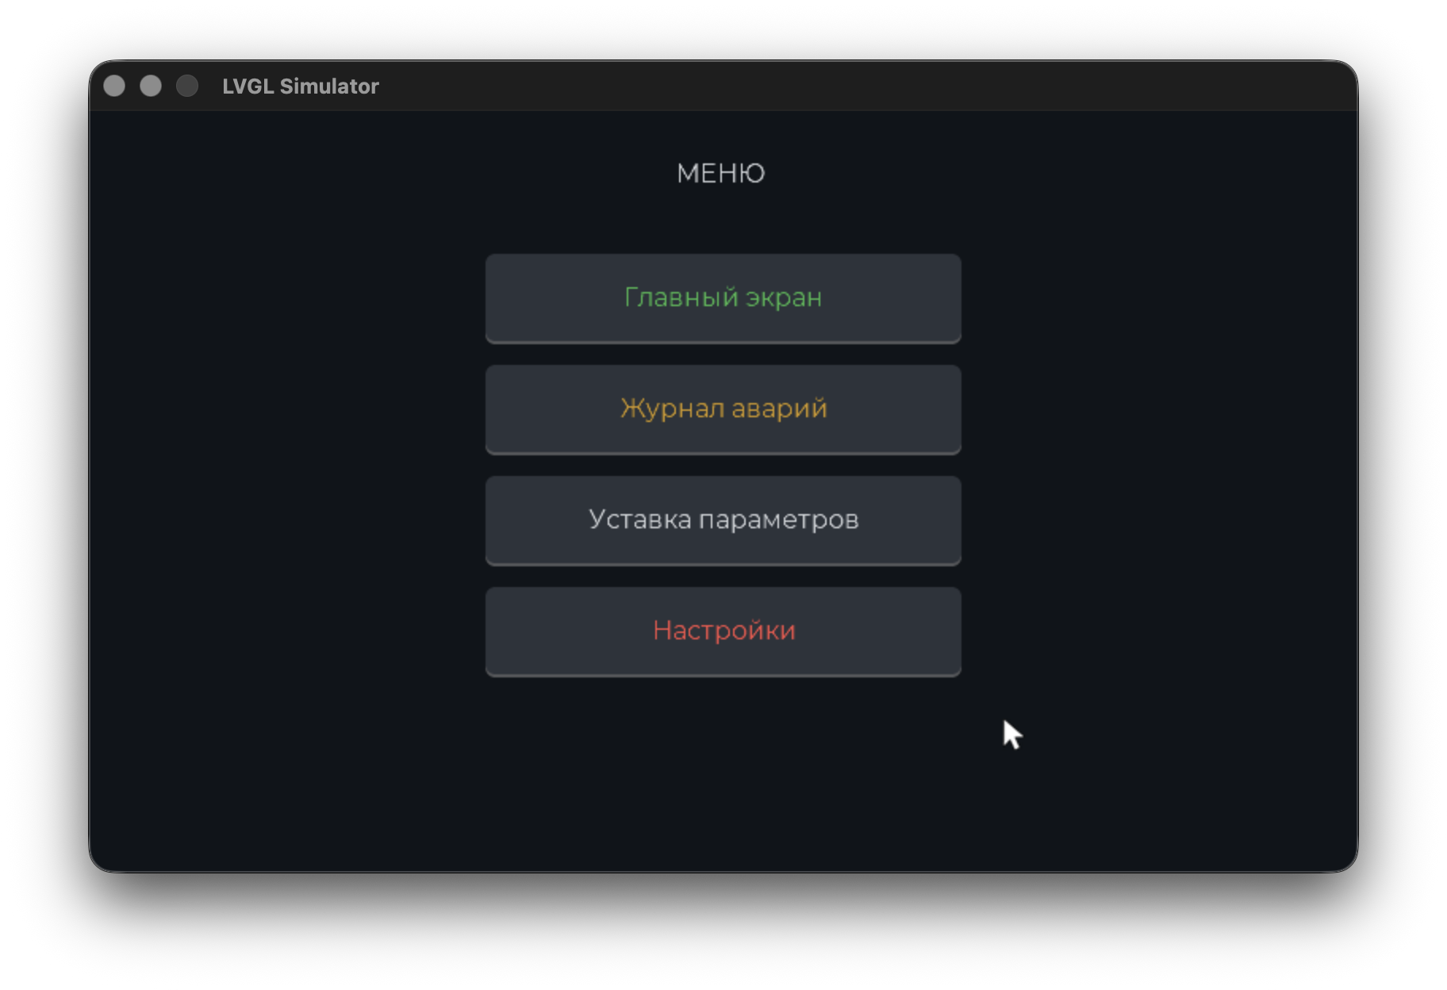Open the Настройки button
The image size is (1447, 990).
point(723,631)
